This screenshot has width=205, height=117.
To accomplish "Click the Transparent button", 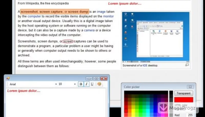I will [x=183, y=93].
